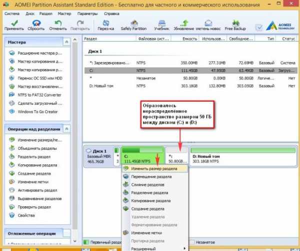Screen dimensions: 300x251
Task: Open the newsletter (бюллетень новостей) toolbar icon
Action: point(208,26)
